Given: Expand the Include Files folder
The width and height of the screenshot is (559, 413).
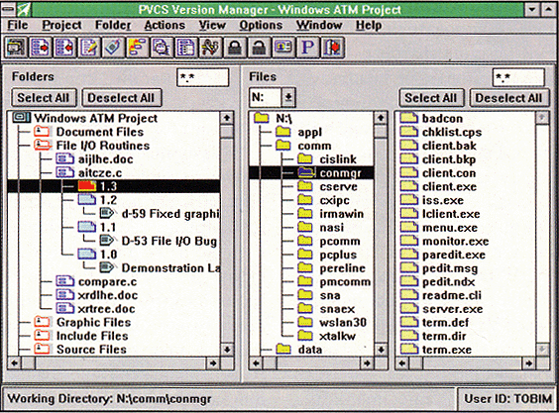Looking at the screenshot, I should (x=43, y=336).
